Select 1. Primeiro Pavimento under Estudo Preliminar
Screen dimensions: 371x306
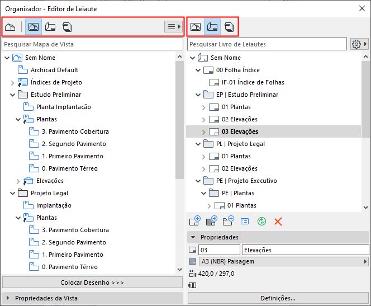[x=73, y=156]
